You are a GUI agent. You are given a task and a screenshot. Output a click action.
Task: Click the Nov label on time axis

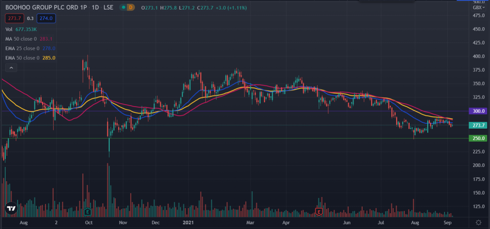pos(123,223)
